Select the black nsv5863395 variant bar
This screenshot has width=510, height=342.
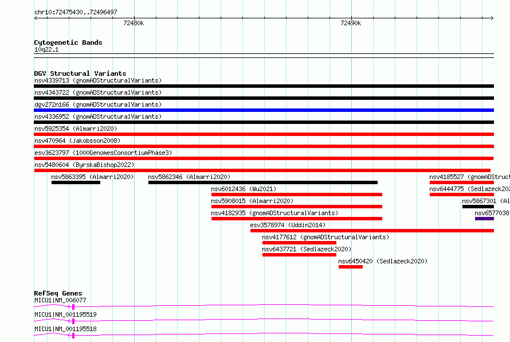click(76, 182)
